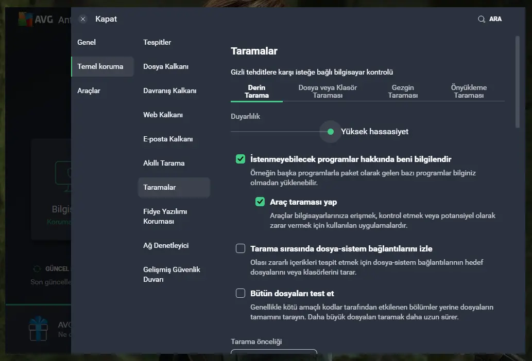
Task: Open Davranış Kalkanı settings
Action: coord(169,91)
